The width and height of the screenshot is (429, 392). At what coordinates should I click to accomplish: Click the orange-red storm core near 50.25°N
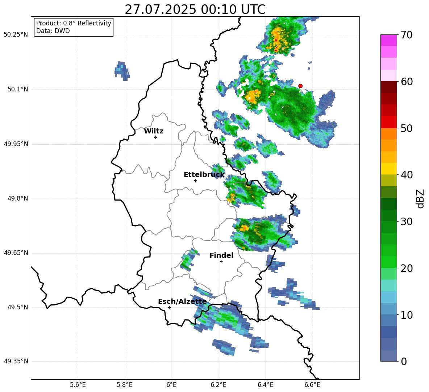click(277, 40)
